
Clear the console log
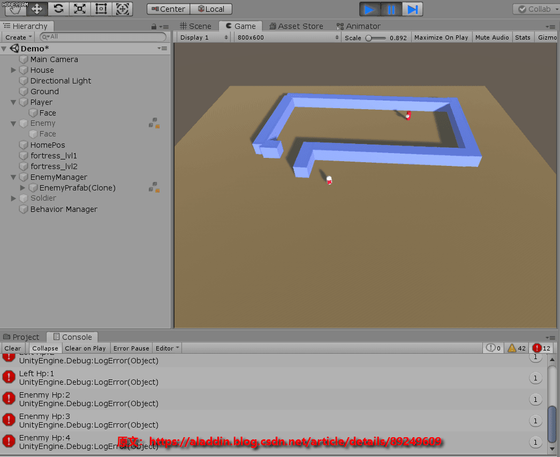(x=12, y=348)
